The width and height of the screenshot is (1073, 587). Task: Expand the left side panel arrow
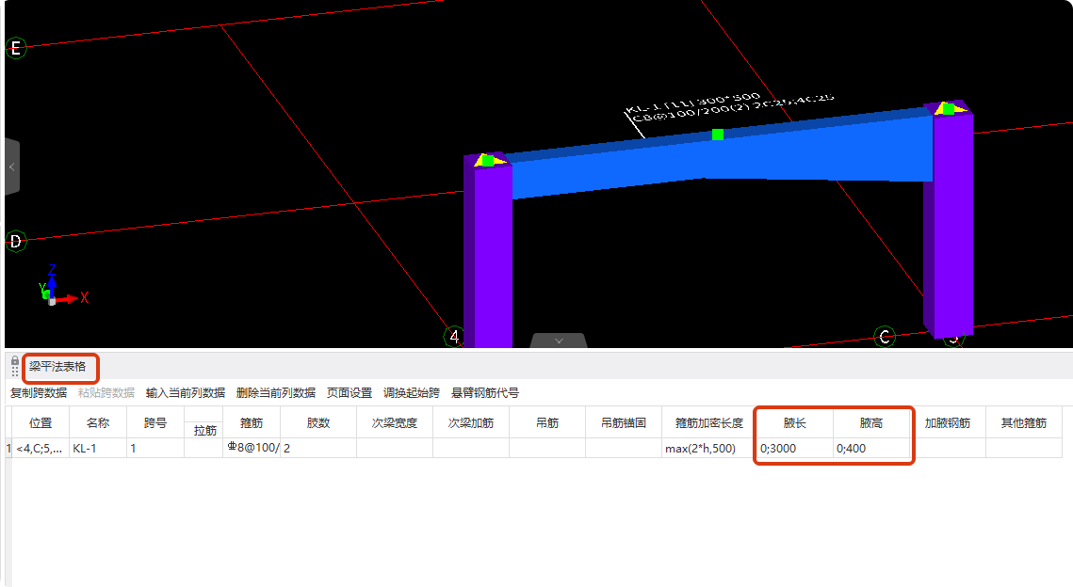pos(11,167)
